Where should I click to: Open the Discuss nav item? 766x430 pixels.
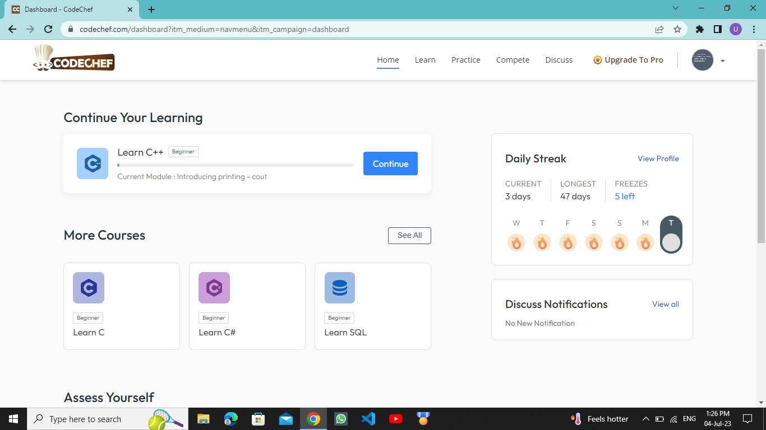click(559, 60)
